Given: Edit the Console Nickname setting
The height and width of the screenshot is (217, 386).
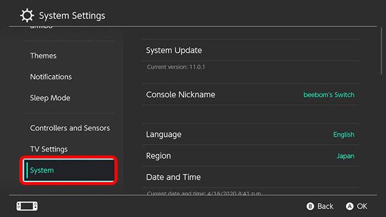Looking at the screenshot, I should pyautogui.click(x=250, y=95).
